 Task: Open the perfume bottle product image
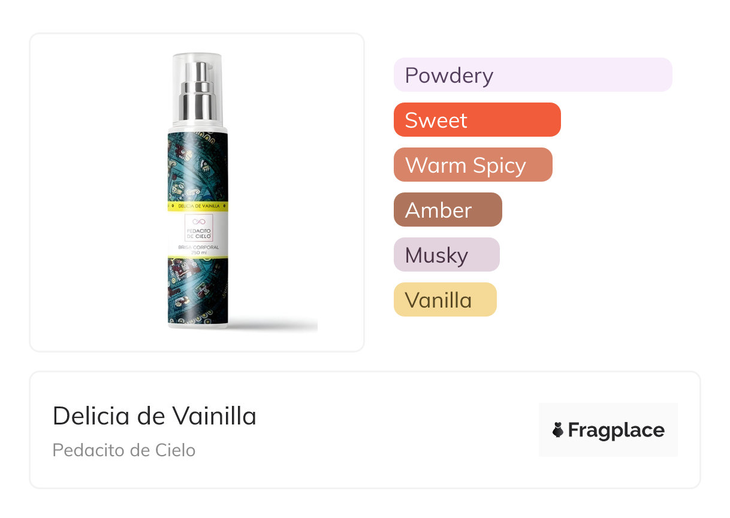pos(197,192)
